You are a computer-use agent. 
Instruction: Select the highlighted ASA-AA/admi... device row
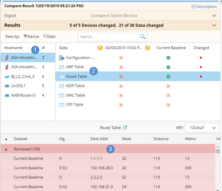tap(28, 57)
